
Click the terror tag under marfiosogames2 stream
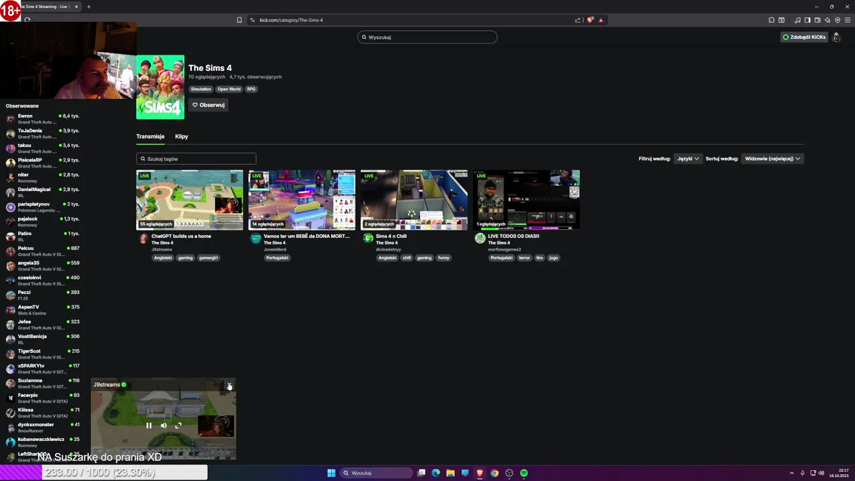click(x=524, y=258)
